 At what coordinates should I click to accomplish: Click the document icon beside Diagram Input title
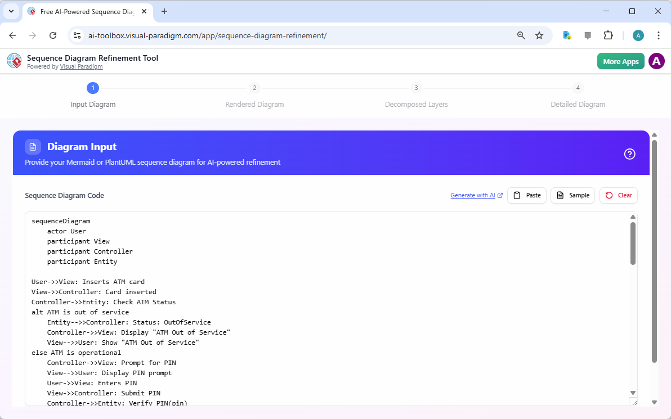click(x=33, y=146)
